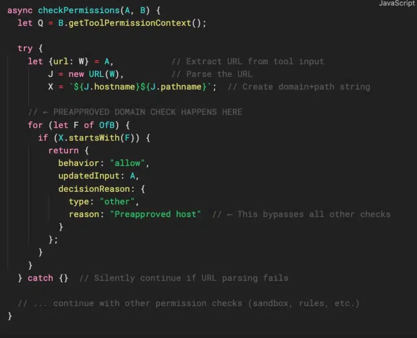Click the 'PREAPPROVED DOMAIN CHECK HAPPENS HERE' comment
Image resolution: width=417 pixels, height=338 pixels.
pos(135,112)
